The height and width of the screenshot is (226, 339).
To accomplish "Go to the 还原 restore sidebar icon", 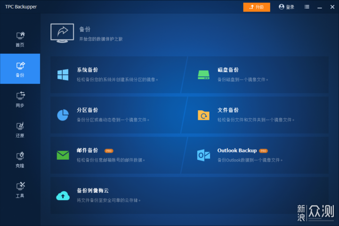I will point(20,126).
